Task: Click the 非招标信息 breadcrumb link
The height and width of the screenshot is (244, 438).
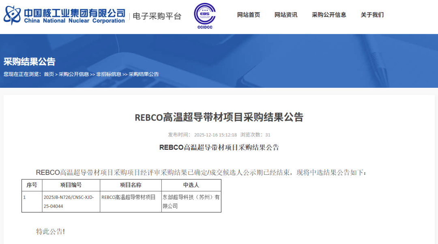Action: click(109, 74)
